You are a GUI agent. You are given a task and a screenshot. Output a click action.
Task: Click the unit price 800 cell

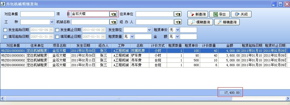pos(192,65)
